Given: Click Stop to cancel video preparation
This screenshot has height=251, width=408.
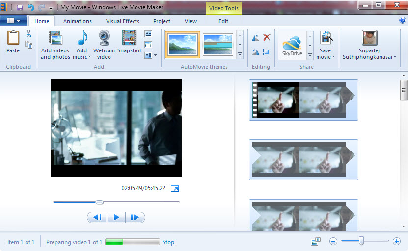Looking at the screenshot, I should [168, 242].
